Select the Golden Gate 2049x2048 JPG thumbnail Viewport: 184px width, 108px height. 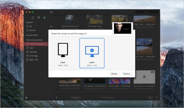pos(144,46)
